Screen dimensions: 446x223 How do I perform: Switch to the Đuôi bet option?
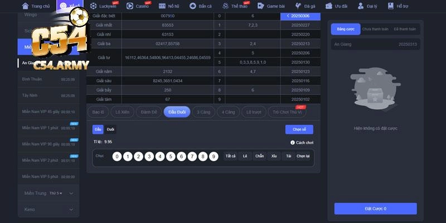click(110, 129)
